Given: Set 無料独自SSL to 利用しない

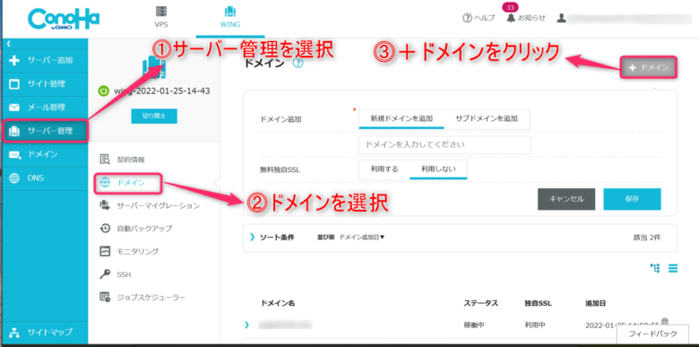Looking at the screenshot, I should coord(438,169).
